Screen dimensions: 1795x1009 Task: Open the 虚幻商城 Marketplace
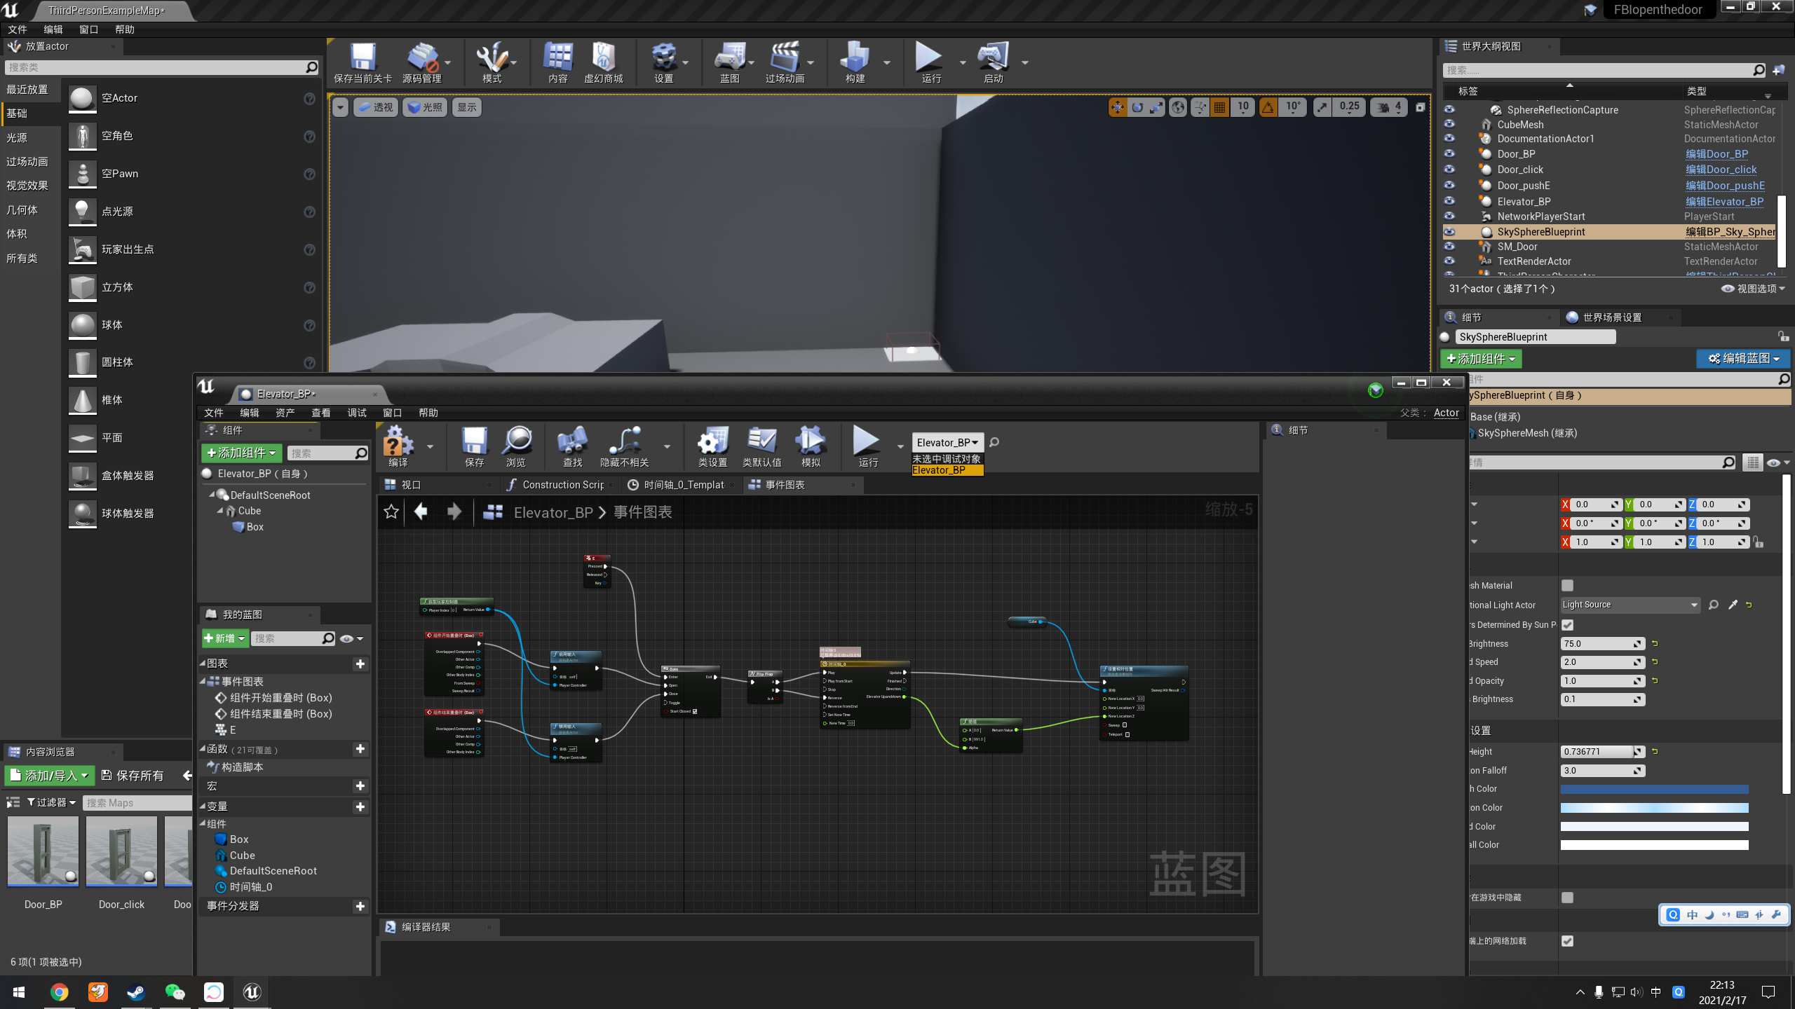coord(604,63)
